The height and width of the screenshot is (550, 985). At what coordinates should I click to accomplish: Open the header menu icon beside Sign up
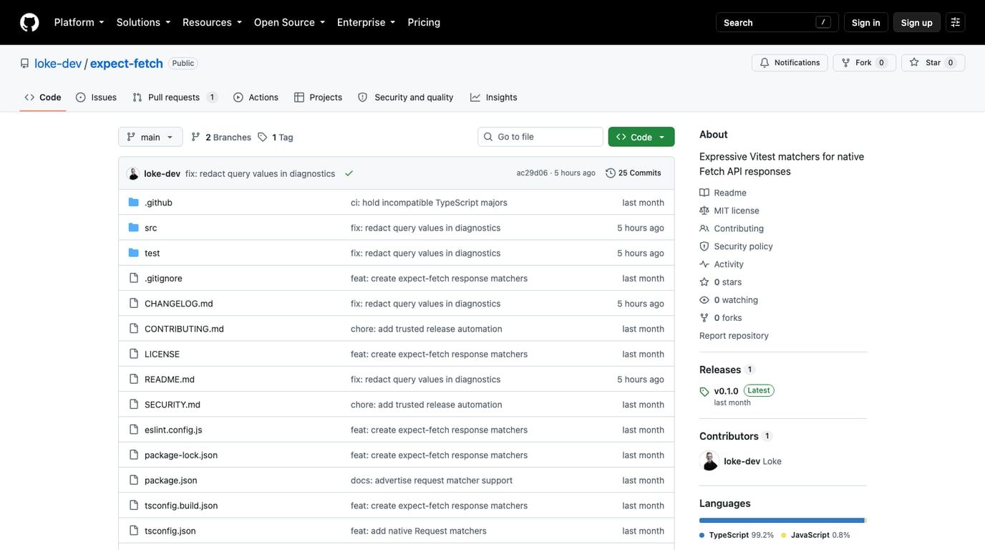coord(955,22)
